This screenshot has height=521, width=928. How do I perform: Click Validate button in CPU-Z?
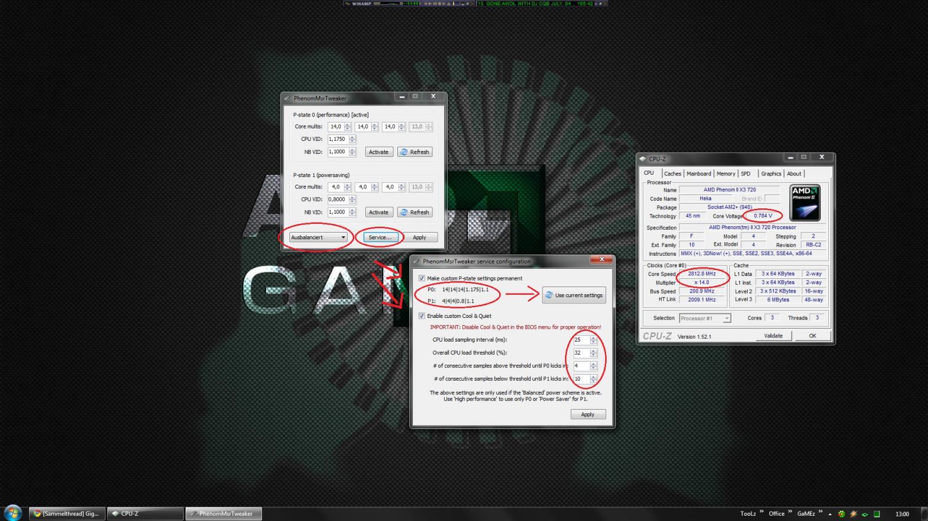pos(773,336)
